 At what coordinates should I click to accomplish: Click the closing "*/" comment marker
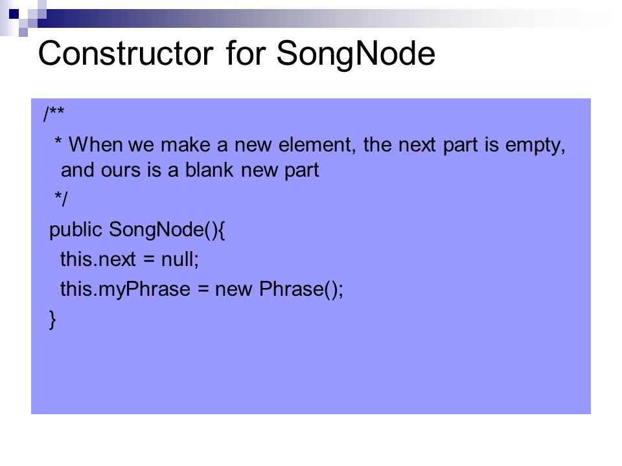tap(61, 199)
